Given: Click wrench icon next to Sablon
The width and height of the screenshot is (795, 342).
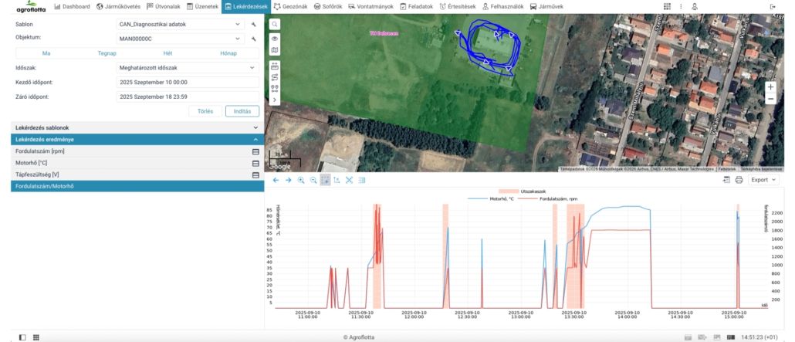Looking at the screenshot, I should (x=253, y=24).
